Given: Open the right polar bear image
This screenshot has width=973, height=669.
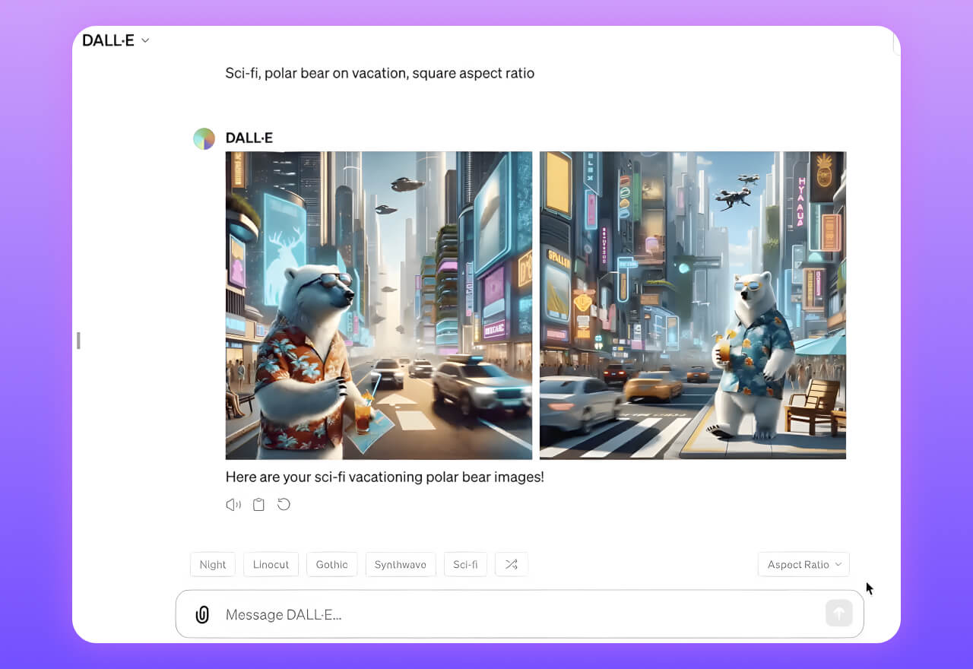Looking at the screenshot, I should tap(693, 306).
